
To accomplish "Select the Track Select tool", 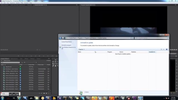I will click(55, 60).
